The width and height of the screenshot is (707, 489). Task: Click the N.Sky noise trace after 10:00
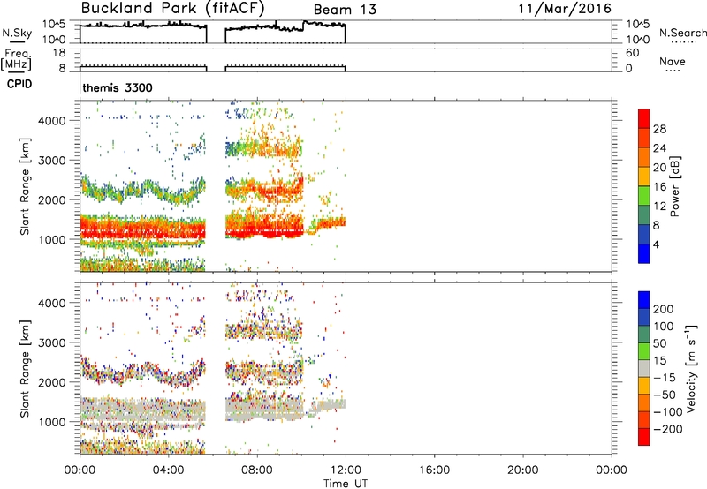click(x=324, y=24)
